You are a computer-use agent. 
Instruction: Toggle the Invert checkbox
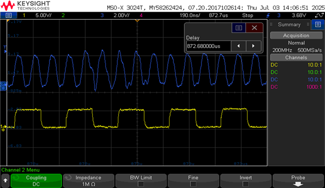pyautogui.click(x=246, y=183)
